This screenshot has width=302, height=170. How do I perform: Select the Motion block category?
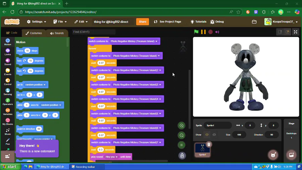(8, 42)
